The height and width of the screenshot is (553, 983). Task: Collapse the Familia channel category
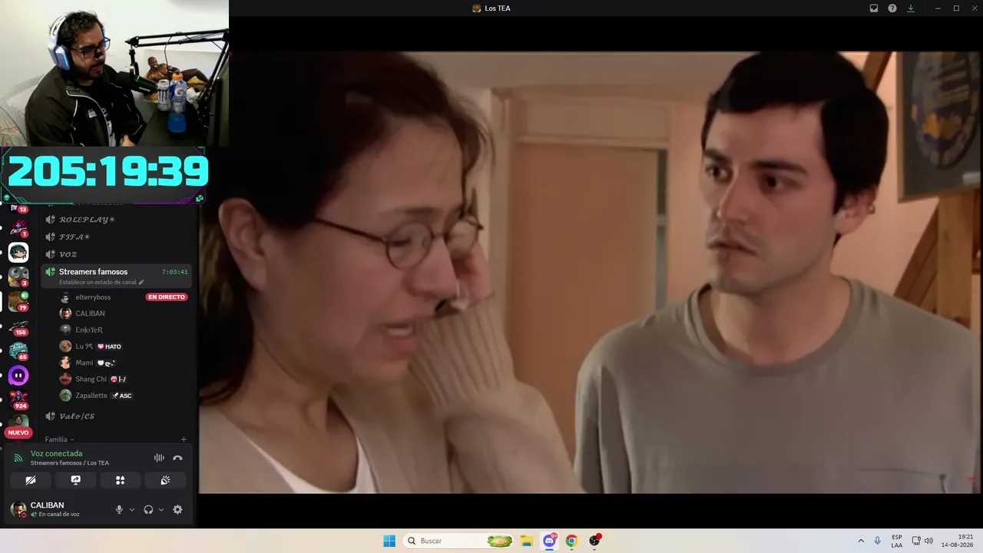click(x=59, y=439)
